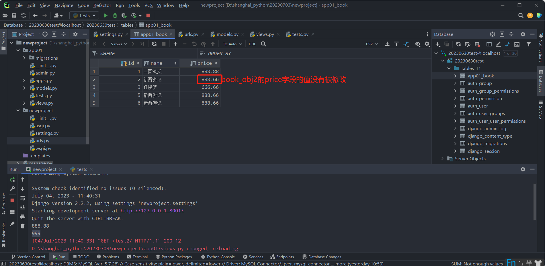This screenshot has width=545, height=266.
Task: Open the development server link http://127.0.0.1:8001/
Action: coord(152,211)
